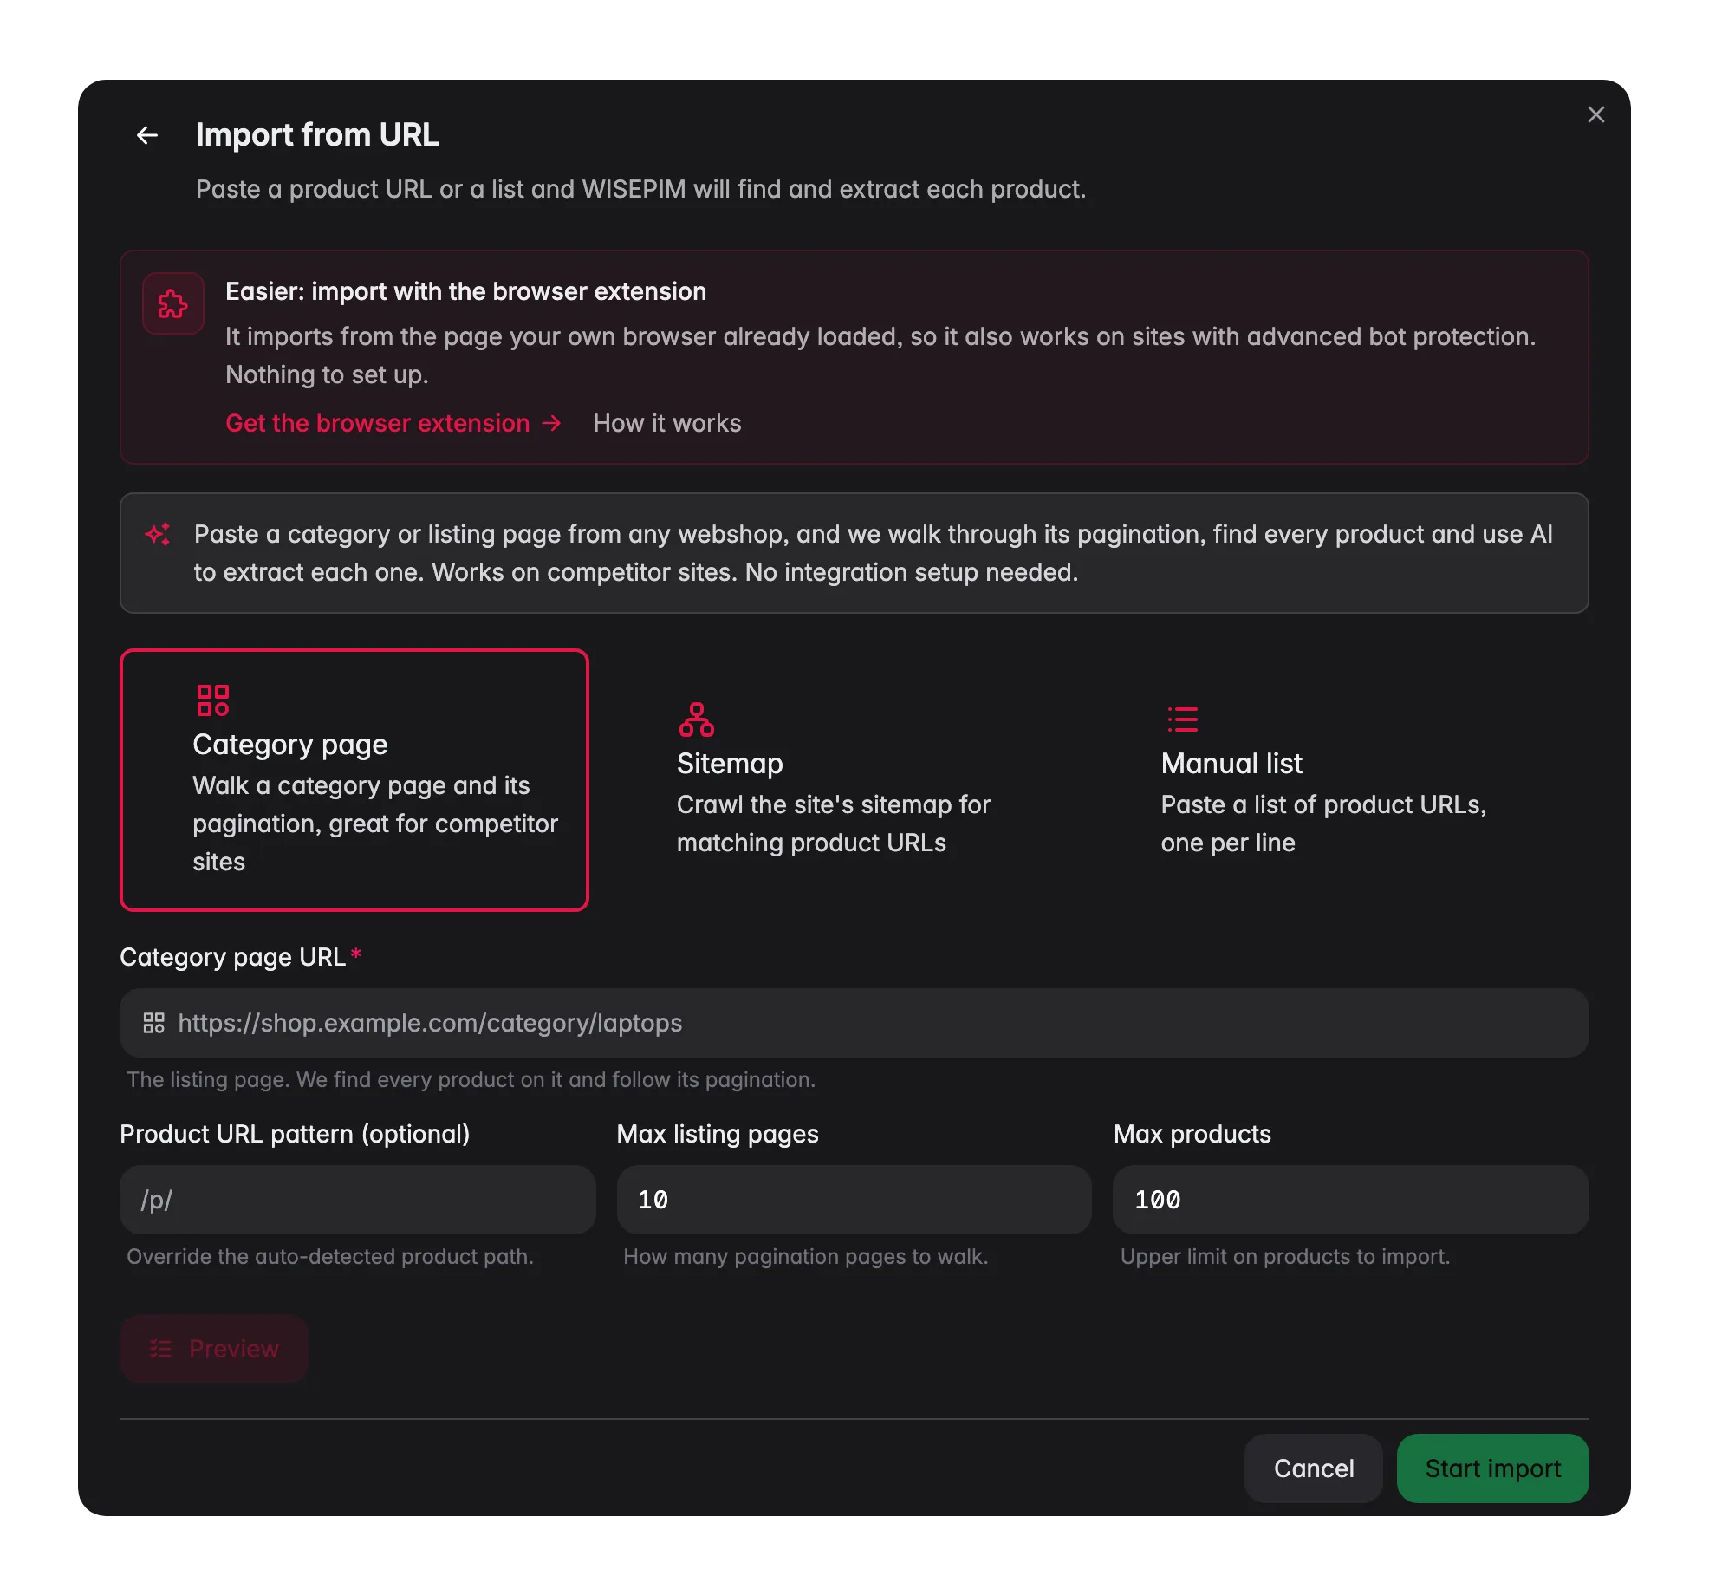Click the arrow after Get the browser extension
The width and height of the screenshot is (1709, 1595).
pyautogui.click(x=552, y=423)
